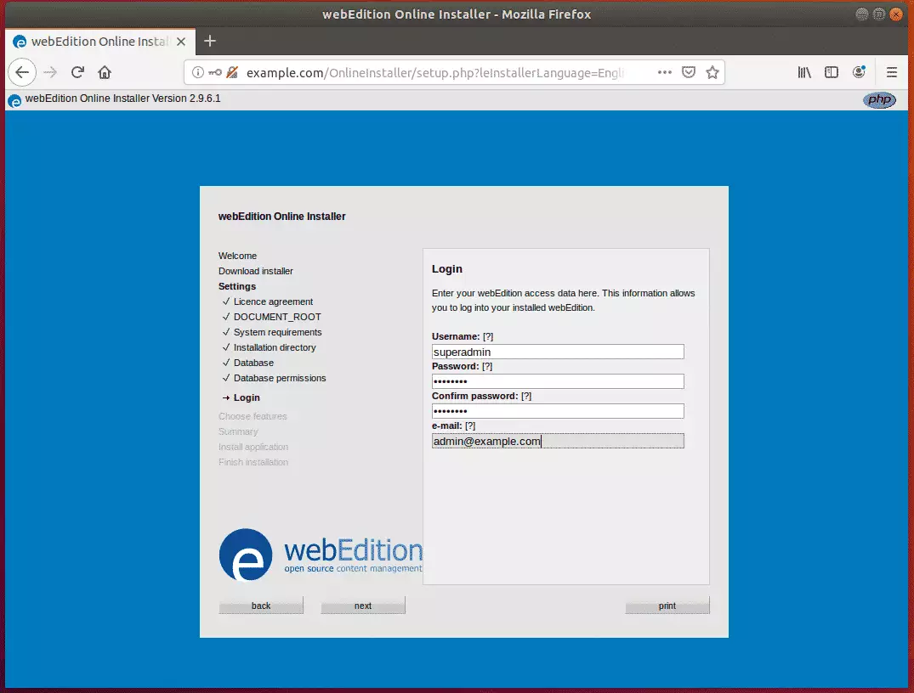The width and height of the screenshot is (914, 693).
Task: Close the Firefox window
Action: click(896, 14)
